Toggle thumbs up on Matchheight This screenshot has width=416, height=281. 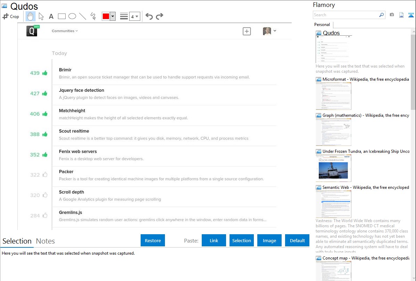coord(45,114)
